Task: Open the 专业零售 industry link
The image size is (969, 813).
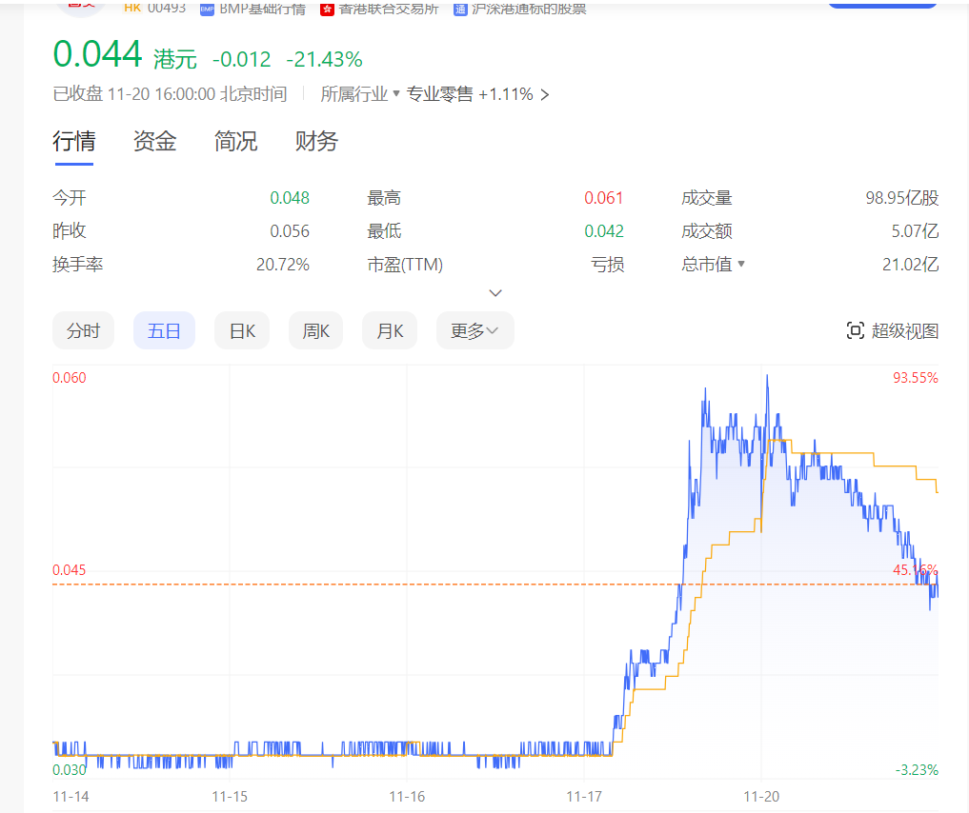Action: click(439, 94)
